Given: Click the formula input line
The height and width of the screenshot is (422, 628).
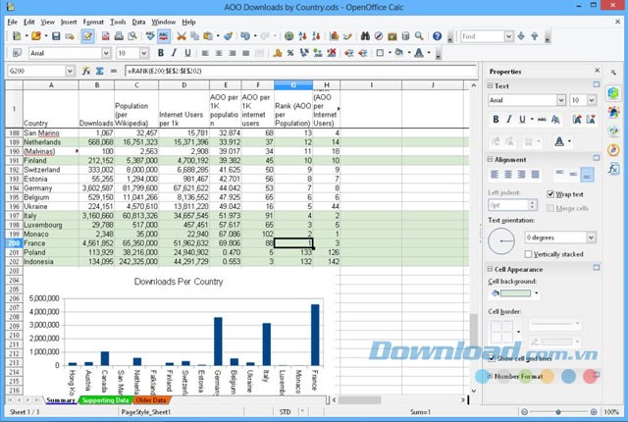Looking at the screenshot, I should pos(300,71).
